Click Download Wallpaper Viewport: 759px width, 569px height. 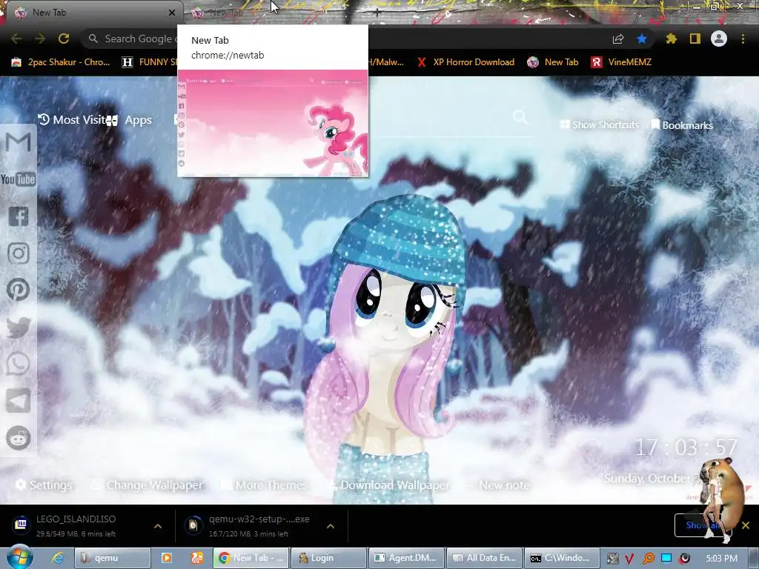(x=388, y=485)
